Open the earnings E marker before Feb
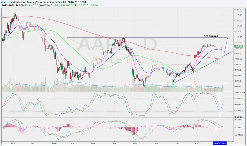Screen dimensions: 247x146 [x=69, y=86]
